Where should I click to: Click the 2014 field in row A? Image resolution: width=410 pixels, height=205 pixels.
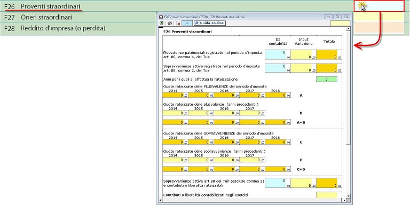[175, 96]
